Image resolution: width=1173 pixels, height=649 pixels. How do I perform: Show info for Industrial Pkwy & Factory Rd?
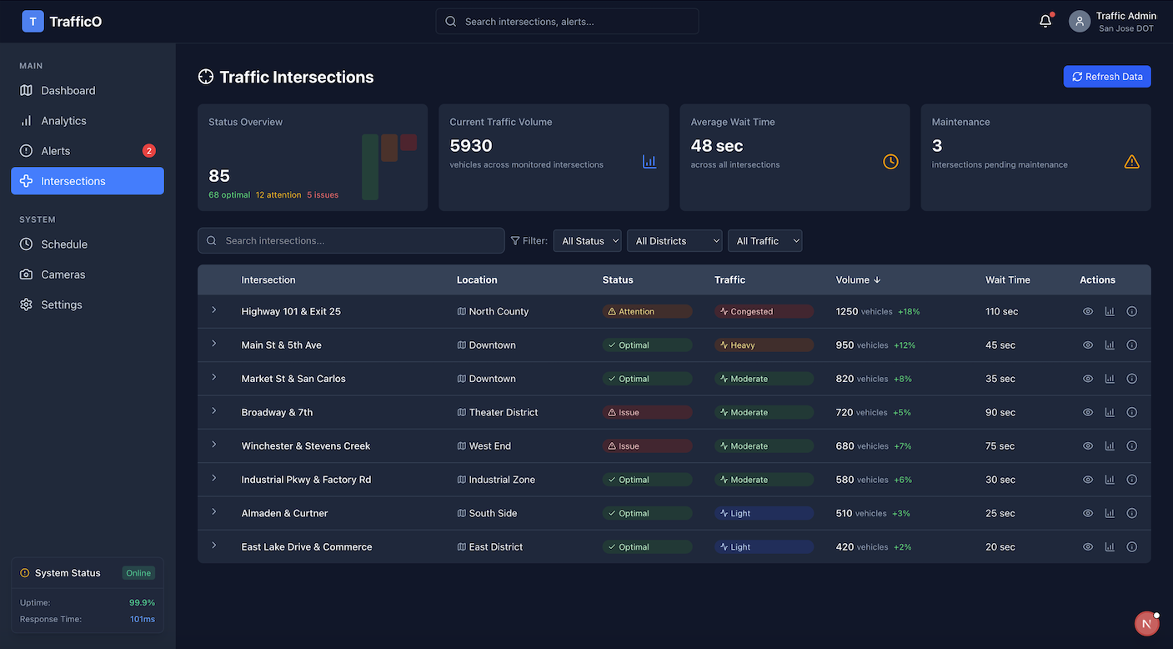pos(1132,480)
